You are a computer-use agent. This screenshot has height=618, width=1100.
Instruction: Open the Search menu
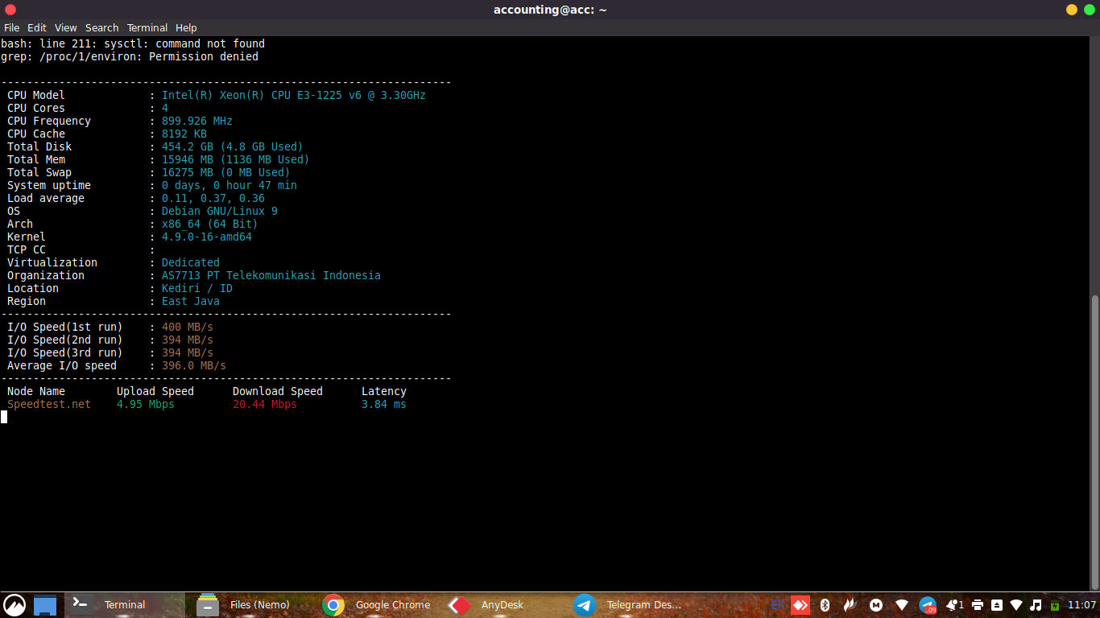(101, 27)
